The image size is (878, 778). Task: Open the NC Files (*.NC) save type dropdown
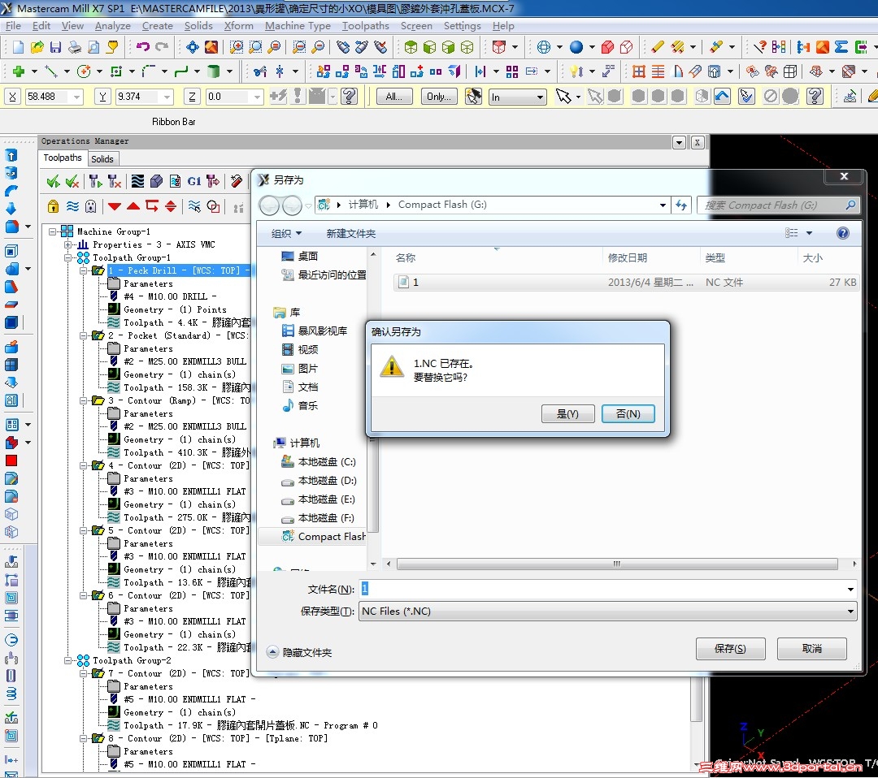click(850, 612)
